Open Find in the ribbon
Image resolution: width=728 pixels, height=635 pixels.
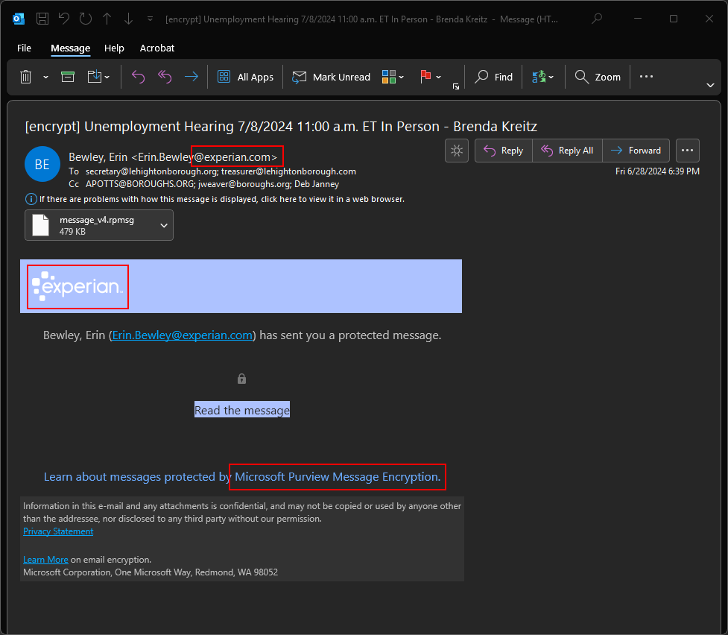click(x=494, y=77)
